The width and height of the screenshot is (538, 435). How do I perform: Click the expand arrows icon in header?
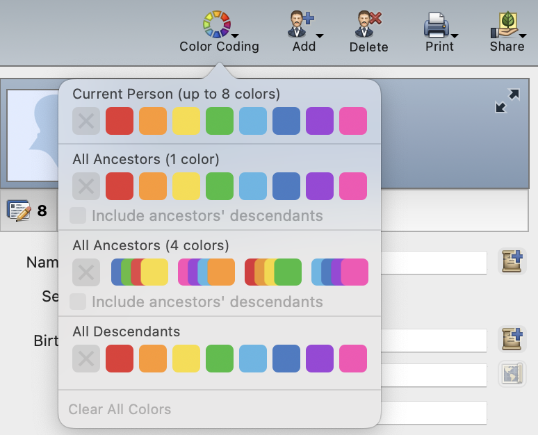click(x=507, y=101)
